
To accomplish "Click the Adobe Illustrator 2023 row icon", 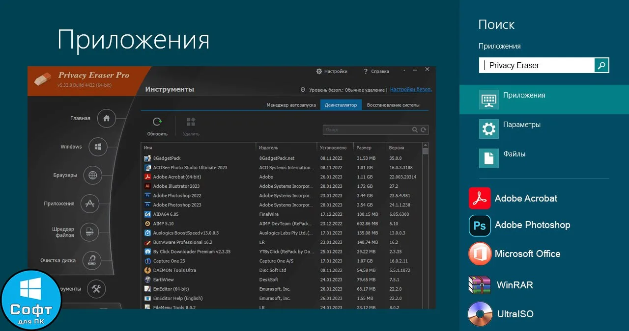I will pyautogui.click(x=147, y=186).
